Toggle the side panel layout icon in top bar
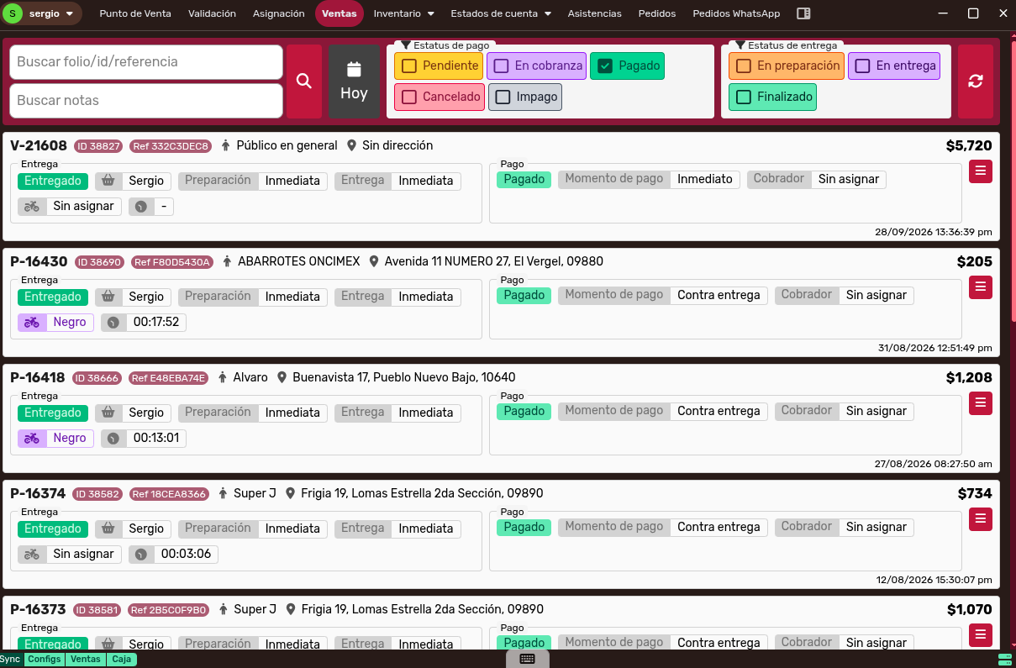The width and height of the screenshot is (1016, 668). (803, 13)
